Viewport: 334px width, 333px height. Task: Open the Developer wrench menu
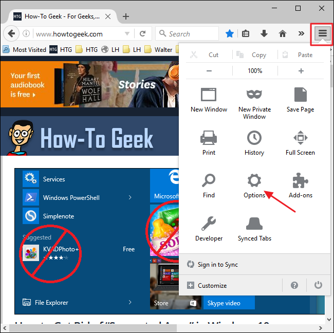coord(209,229)
